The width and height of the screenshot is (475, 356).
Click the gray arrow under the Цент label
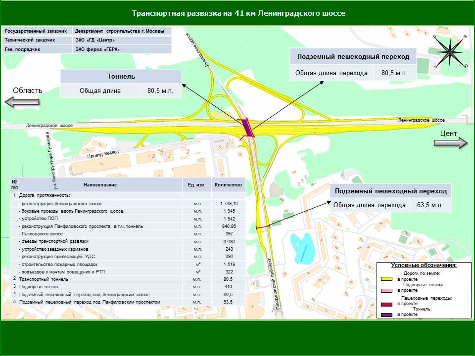[x=450, y=143]
